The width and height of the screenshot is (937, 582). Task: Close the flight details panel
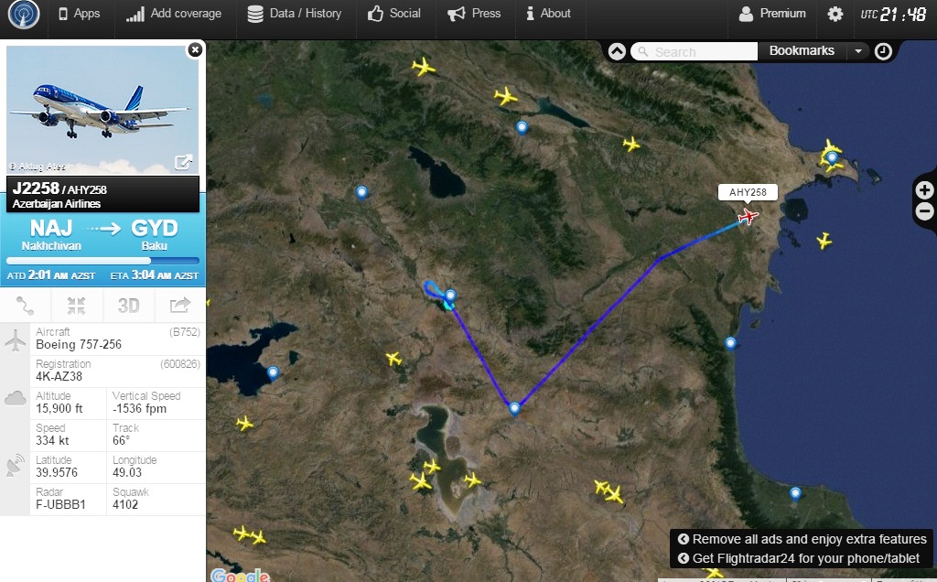195,50
